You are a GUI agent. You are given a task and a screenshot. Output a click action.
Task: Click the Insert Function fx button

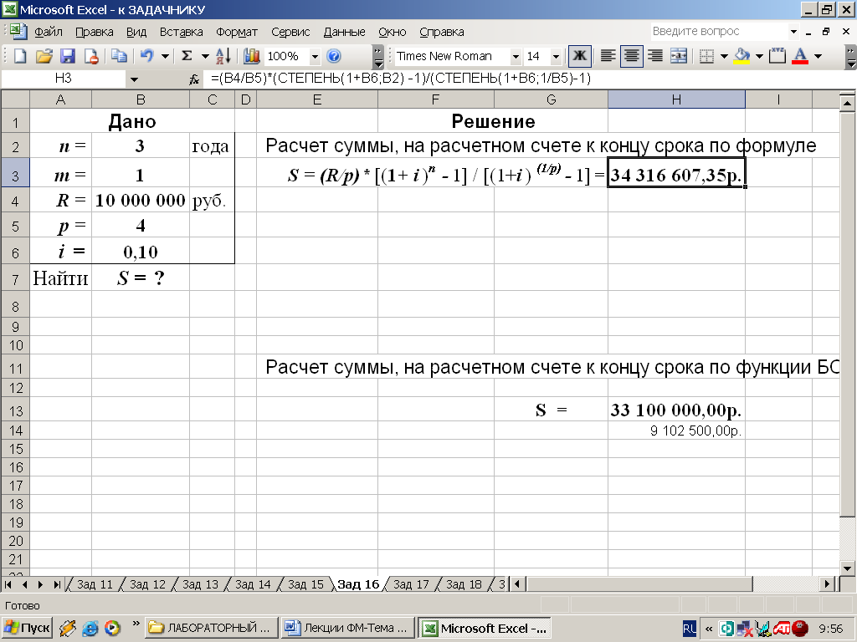pyautogui.click(x=194, y=79)
